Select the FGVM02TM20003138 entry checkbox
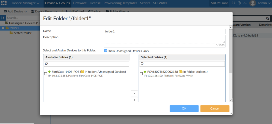 141,74
